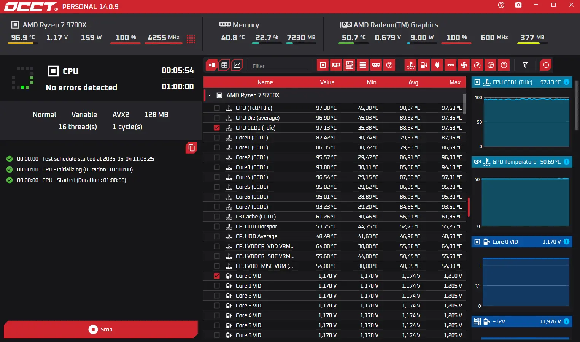Open info for +12V graph
The width and height of the screenshot is (580, 342).
point(566,321)
